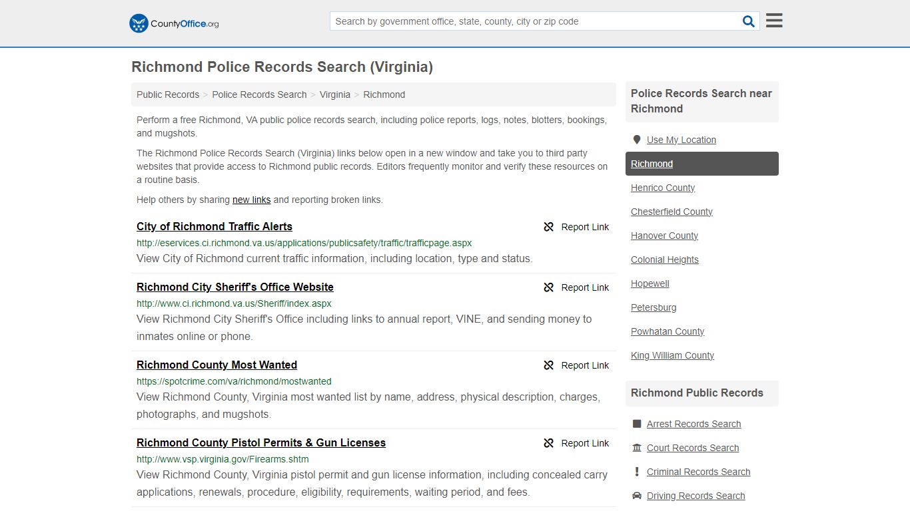Click broken-link icon for Richmond County Most Wanted

(x=549, y=365)
